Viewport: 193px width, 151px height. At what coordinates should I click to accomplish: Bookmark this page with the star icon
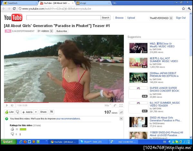[183, 9]
